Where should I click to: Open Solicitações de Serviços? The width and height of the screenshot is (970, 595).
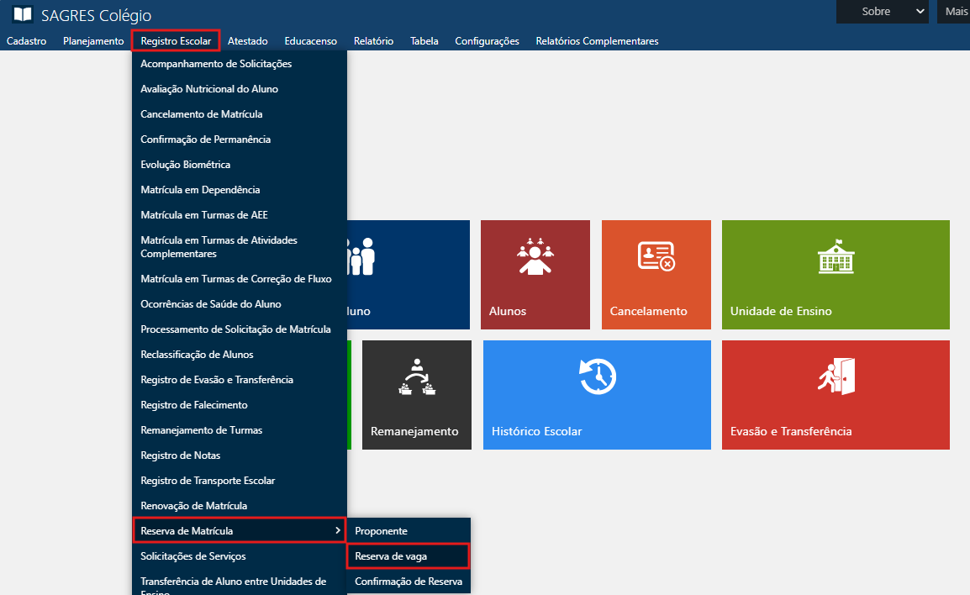(x=240, y=556)
